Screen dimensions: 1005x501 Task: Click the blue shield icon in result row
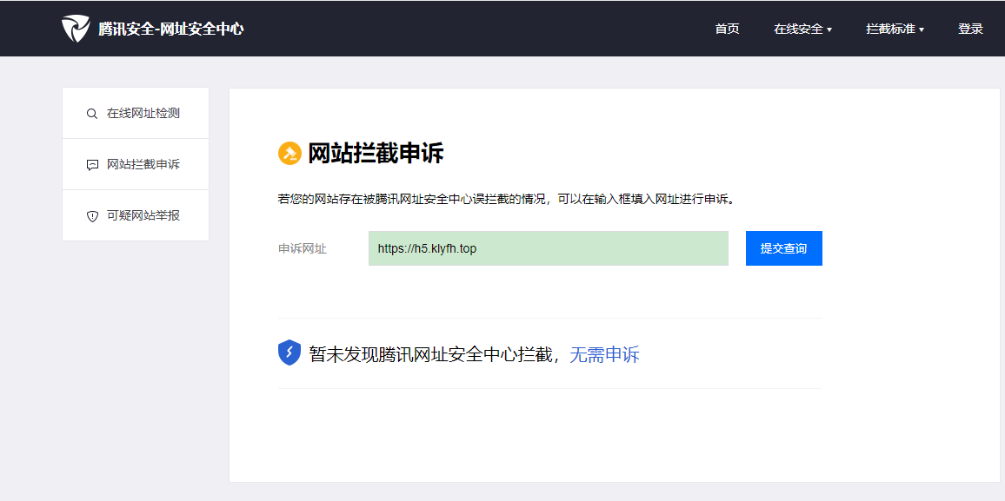(290, 353)
